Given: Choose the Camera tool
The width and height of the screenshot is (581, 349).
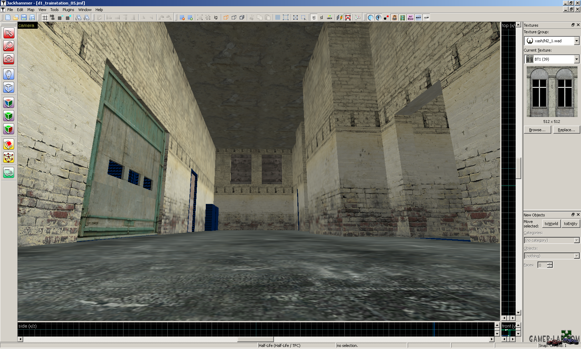Looking at the screenshot, I should click(x=9, y=59).
